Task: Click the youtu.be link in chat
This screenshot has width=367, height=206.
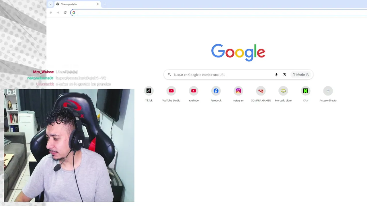Action: point(81,78)
